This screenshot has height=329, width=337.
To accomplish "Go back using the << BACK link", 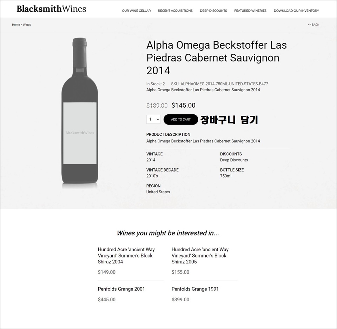I will coord(313,25).
